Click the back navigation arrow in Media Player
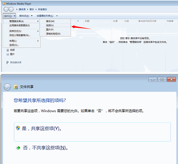The image size is (178, 164). coord(6,9)
